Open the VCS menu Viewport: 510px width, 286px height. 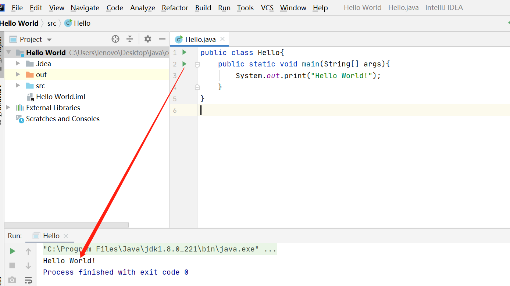click(267, 8)
